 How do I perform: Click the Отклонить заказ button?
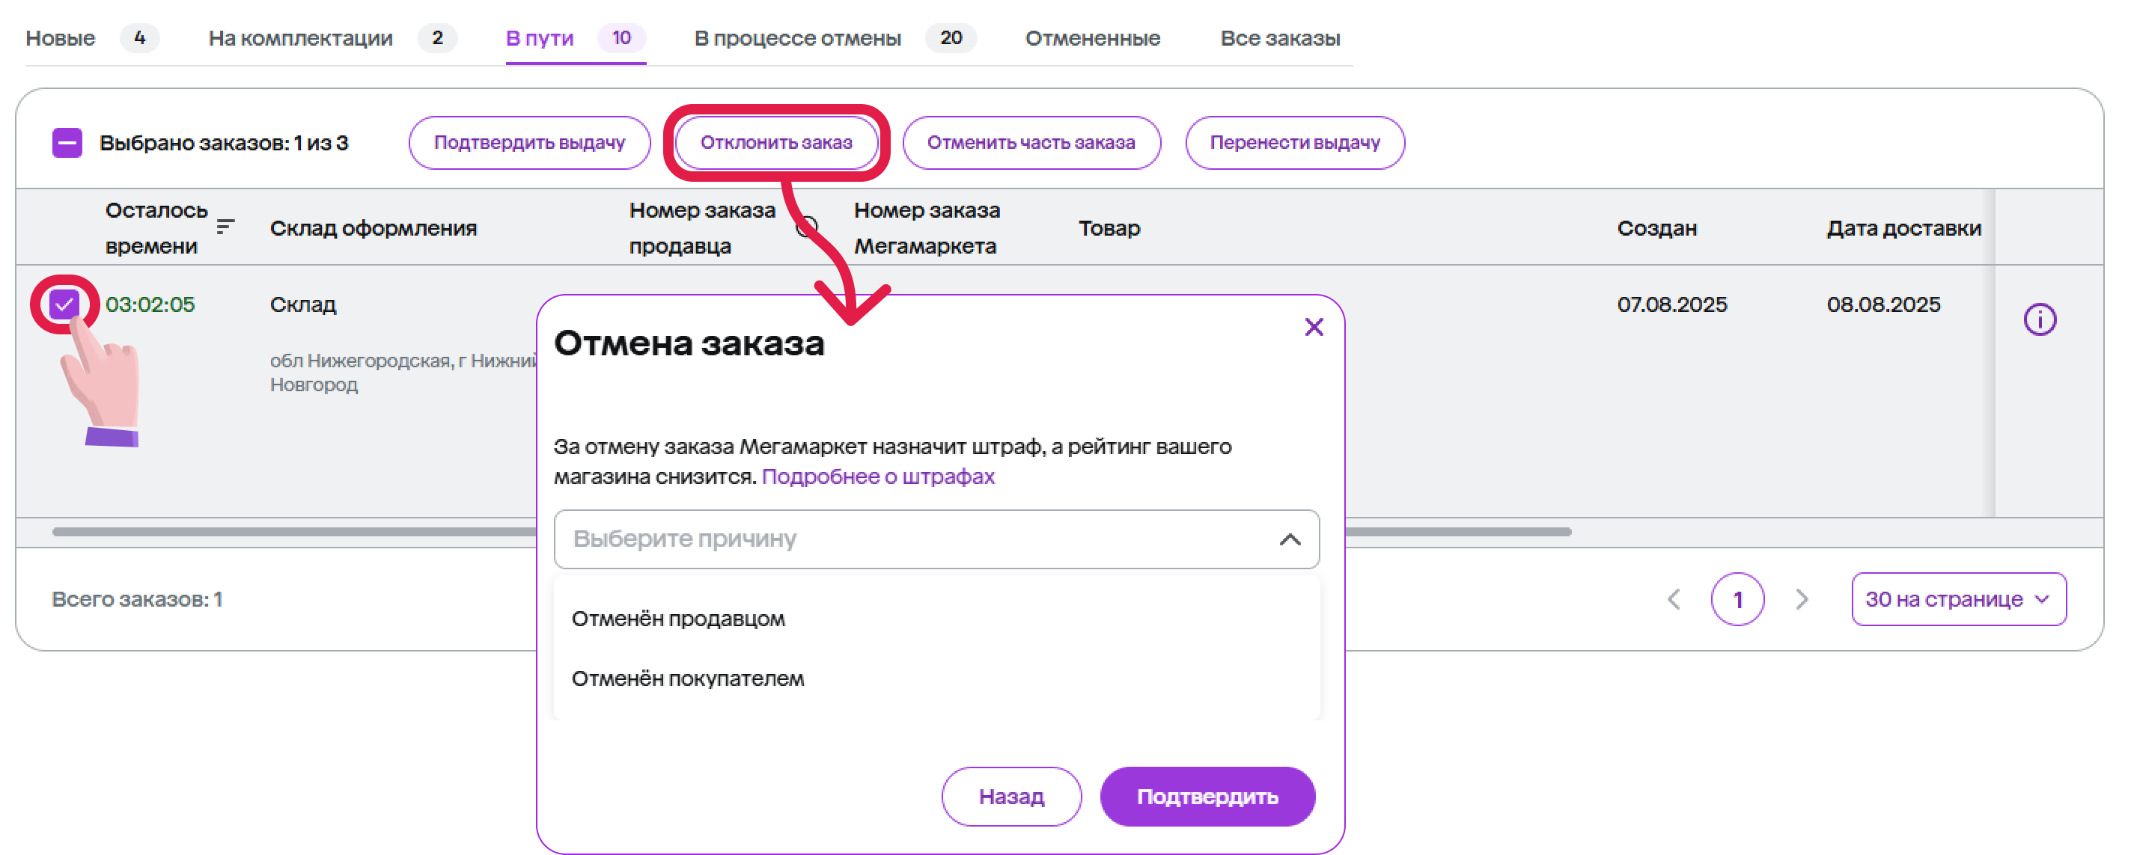[775, 142]
